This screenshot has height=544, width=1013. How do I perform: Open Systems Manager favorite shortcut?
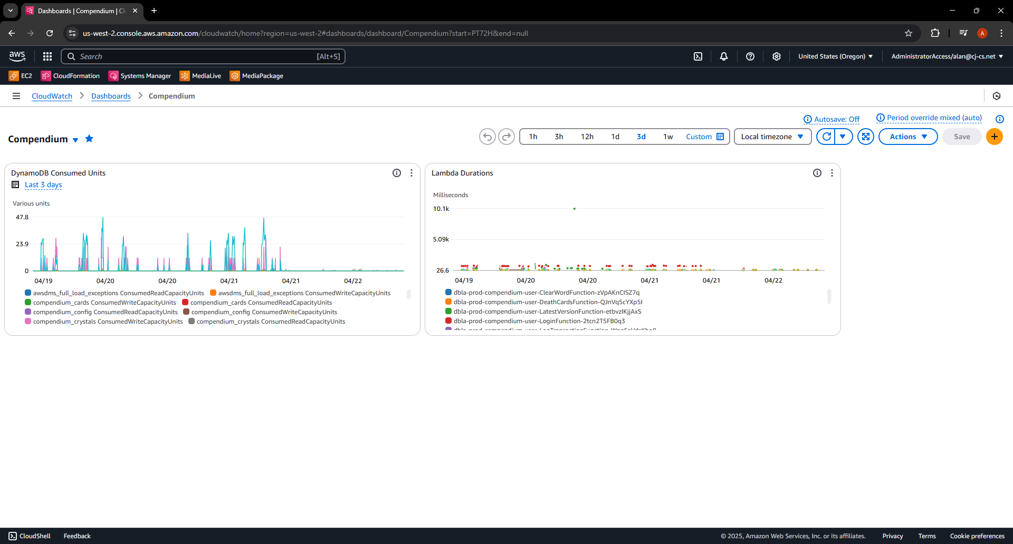140,76
